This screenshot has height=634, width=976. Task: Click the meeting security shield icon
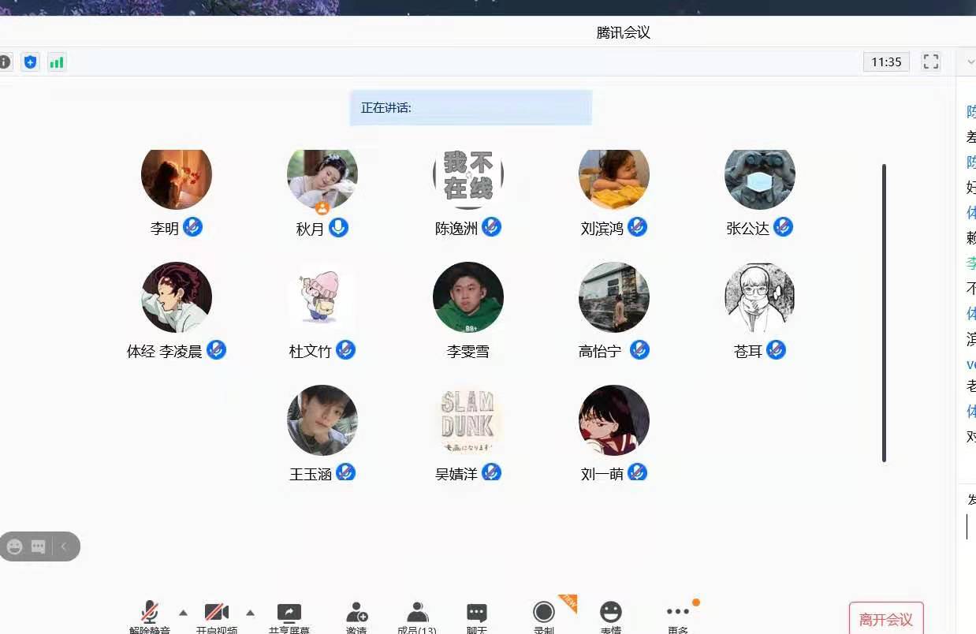pyautogui.click(x=30, y=62)
